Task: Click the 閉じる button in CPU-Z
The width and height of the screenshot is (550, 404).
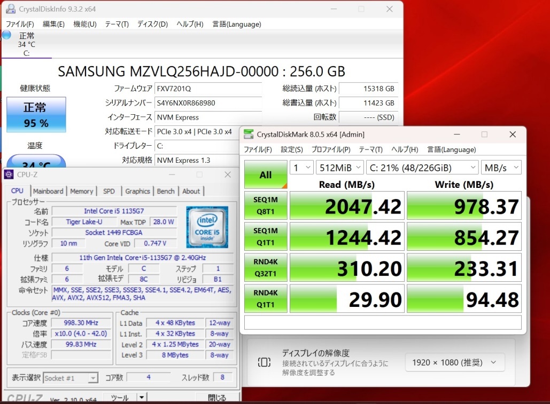Action: (x=217, y=398)
